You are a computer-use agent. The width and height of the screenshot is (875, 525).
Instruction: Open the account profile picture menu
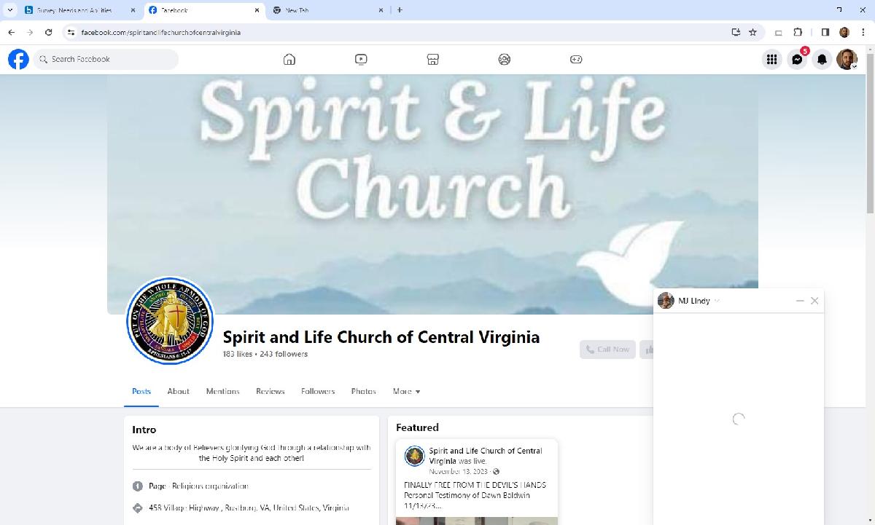(847, 60)
